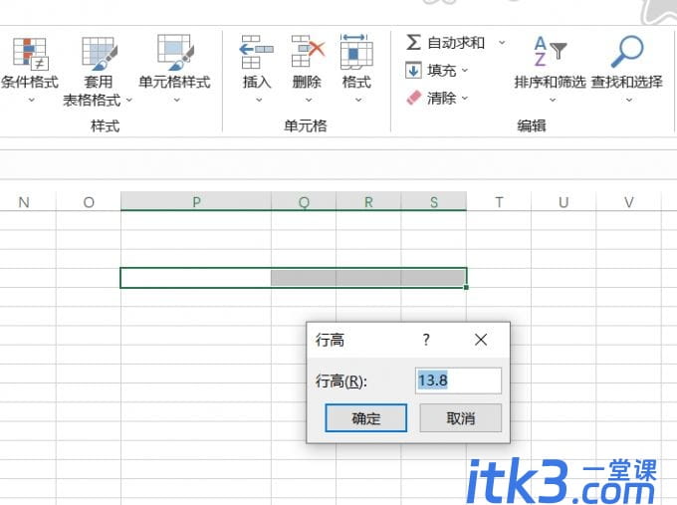Click the Insert cells (插入) icon
Screen dimensions: 677x505
[x=257, y=52]
